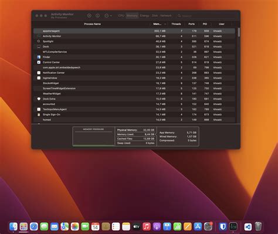Open Keynote from the Dock
This screenshot has height=234, width=278.
pos(167,226)
